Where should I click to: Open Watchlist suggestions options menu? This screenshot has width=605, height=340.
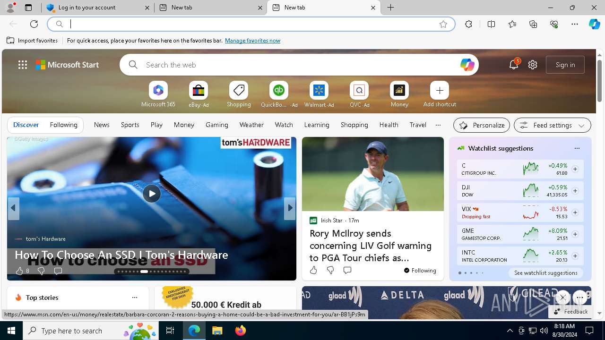[x=577, y=148]
